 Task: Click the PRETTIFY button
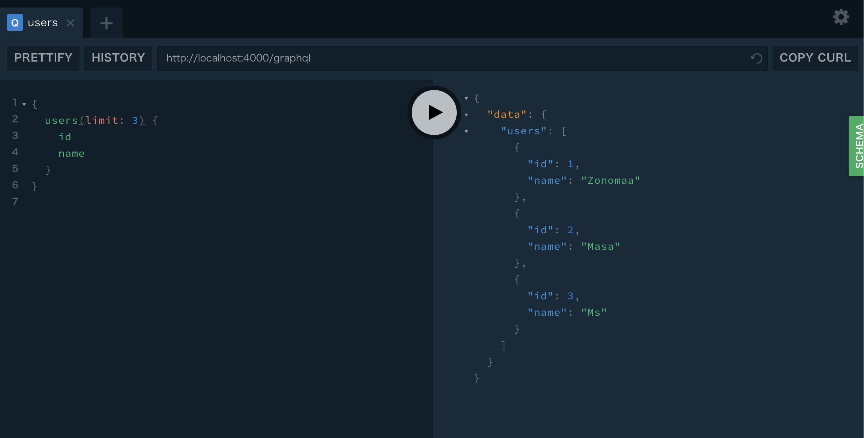43,58
